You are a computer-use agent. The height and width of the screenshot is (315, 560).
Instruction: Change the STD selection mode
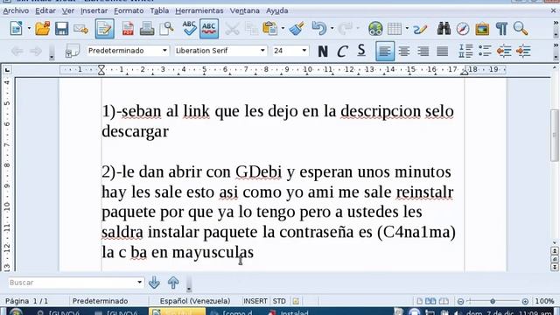coord(279,301)
